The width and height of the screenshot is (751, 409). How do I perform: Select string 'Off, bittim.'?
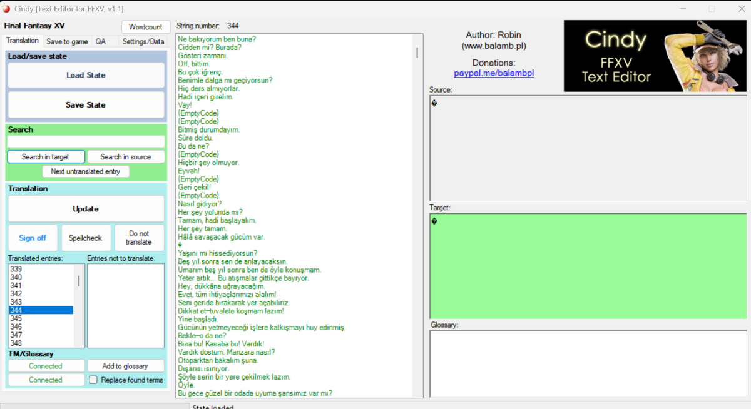193,64
